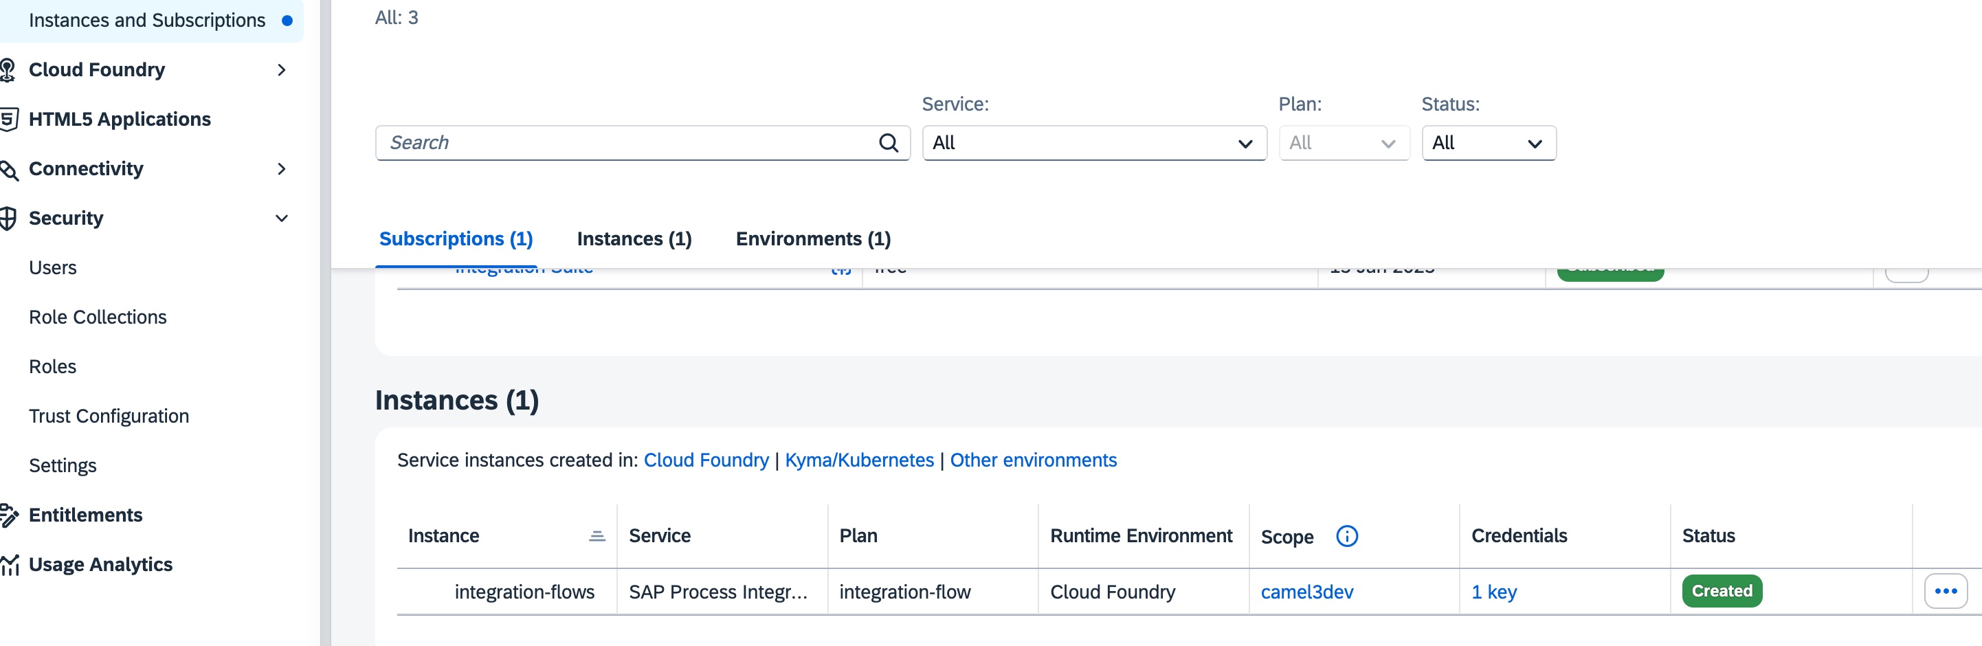
Task: Click the search magnifier icon
Action: (x=888, y=143)
